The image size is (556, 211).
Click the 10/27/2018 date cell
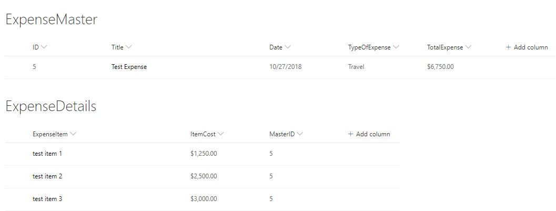click(286, 67)
